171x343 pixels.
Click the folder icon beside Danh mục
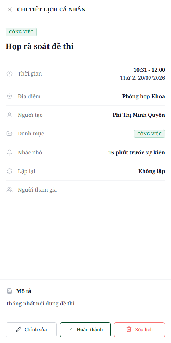point(9,134)
